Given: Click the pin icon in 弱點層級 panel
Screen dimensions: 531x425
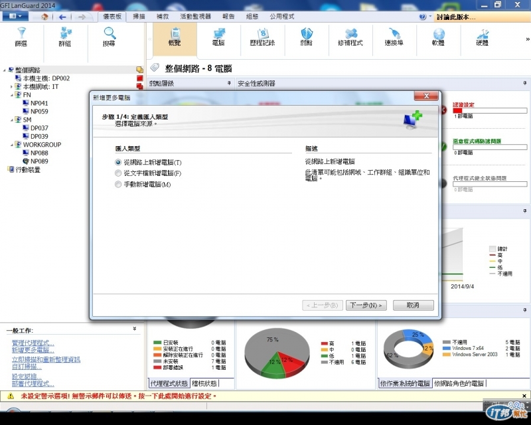Looking at the screenshot, I should [x=229, y=83].
